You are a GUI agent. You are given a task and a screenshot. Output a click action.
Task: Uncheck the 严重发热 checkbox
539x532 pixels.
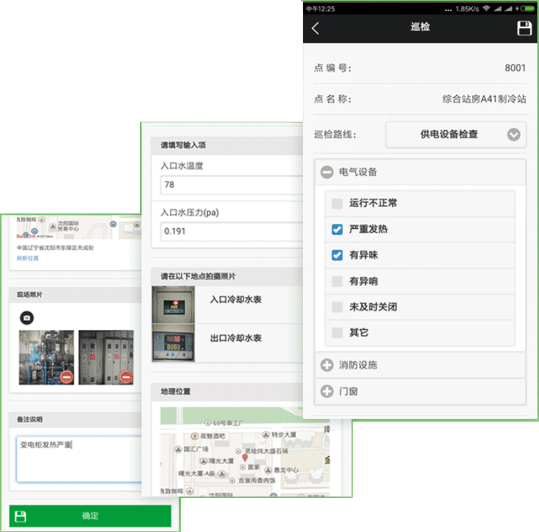point(337,229)
